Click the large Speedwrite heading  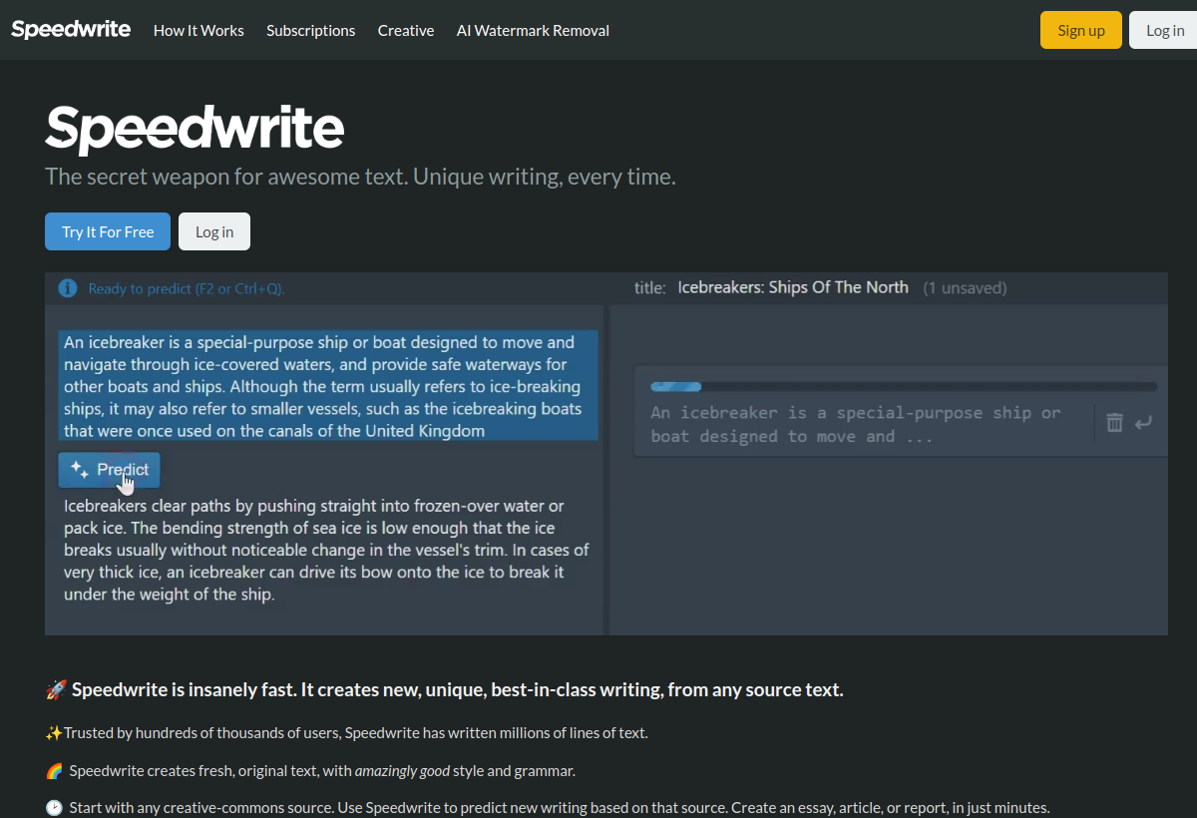[195, 128]
